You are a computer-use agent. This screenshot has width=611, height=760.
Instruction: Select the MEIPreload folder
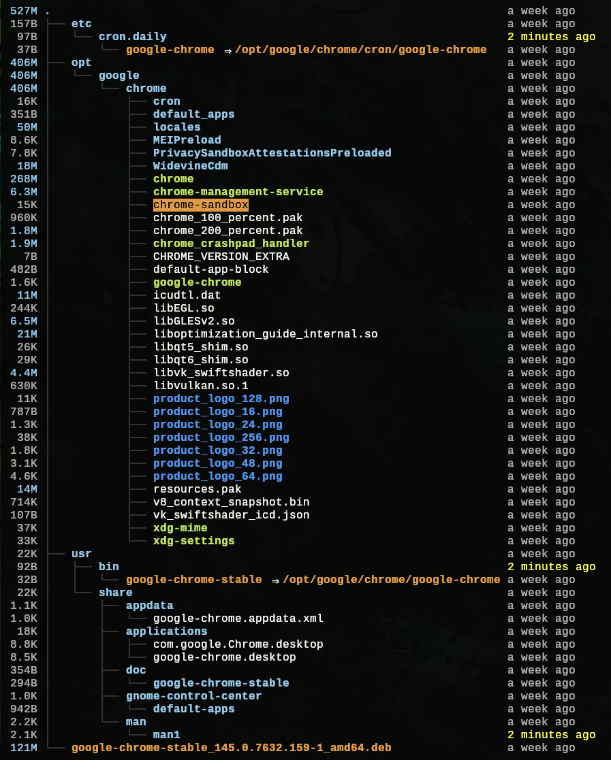pyautogui.click(x=187, y=140)
